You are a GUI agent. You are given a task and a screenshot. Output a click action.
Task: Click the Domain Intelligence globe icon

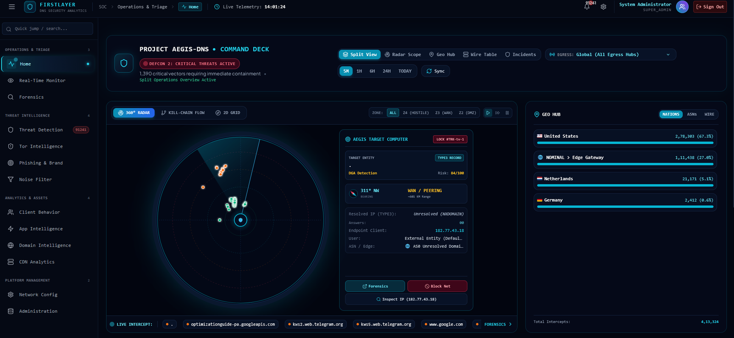11,245
